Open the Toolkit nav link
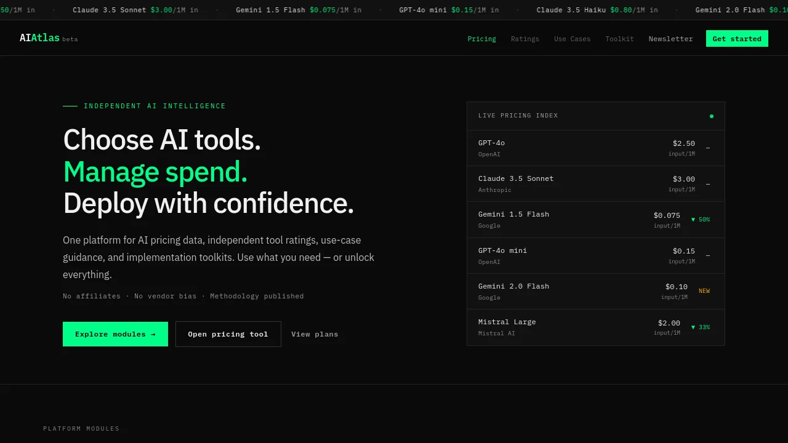 tap(619, 39)
